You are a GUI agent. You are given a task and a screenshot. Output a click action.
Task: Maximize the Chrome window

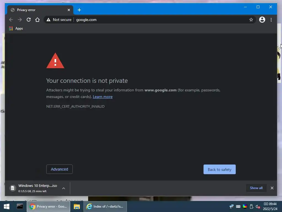click(x=258, y=7)
